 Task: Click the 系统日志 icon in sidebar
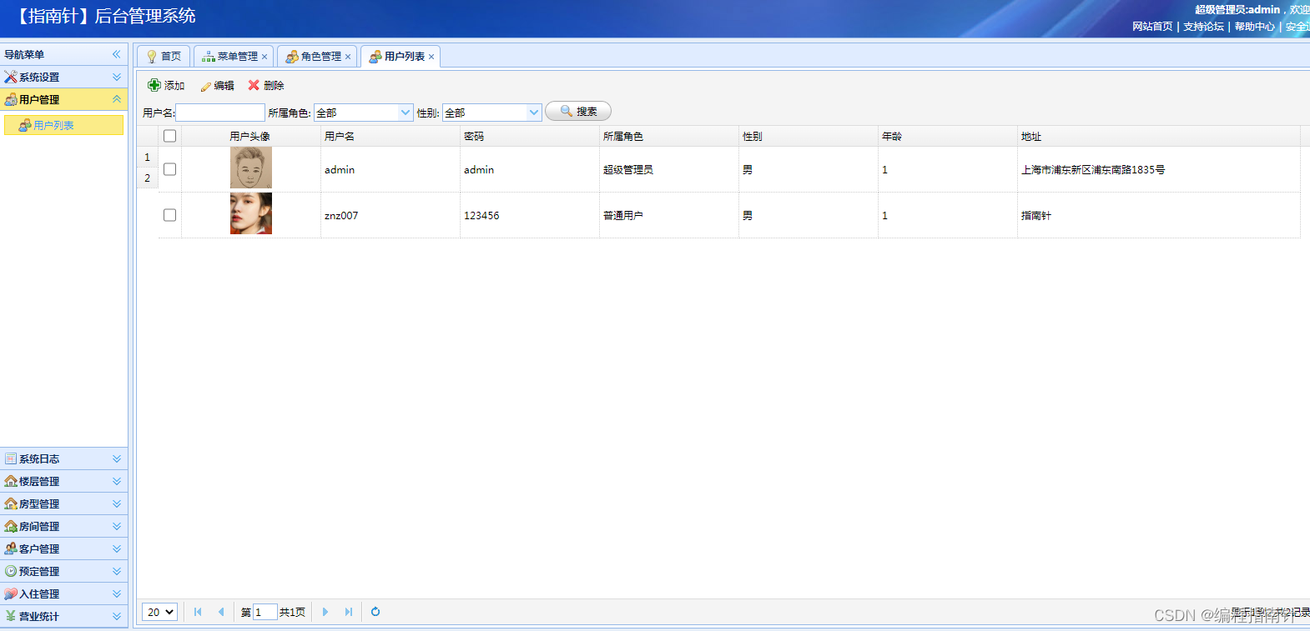[11, 458]
